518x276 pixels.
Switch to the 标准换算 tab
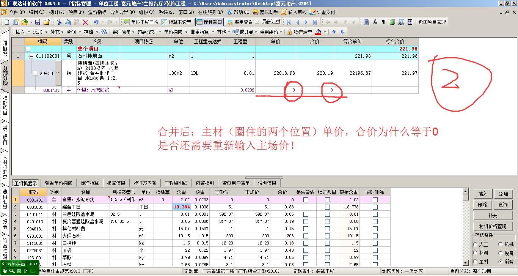point(90,183)
